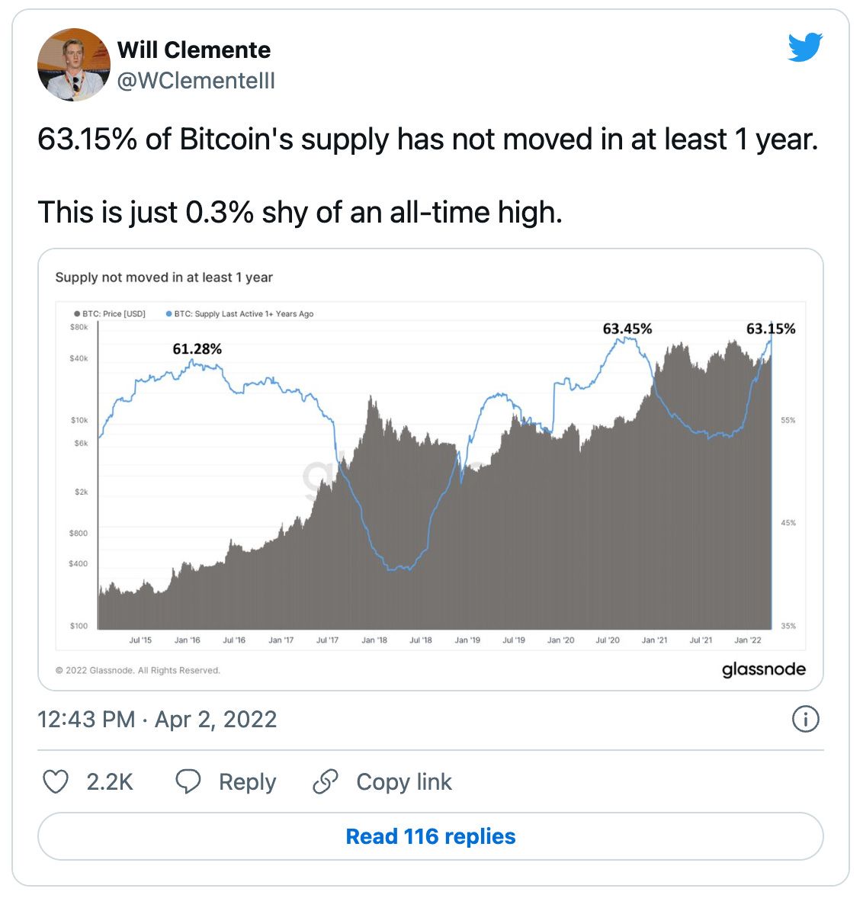
Task: Click the copy link chain icon
Action: [326, 782]
